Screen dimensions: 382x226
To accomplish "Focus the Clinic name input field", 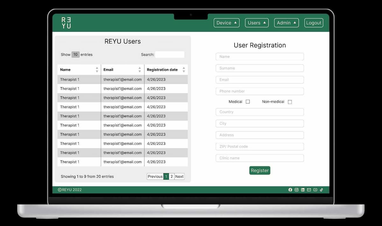I will tap(260, 158).
